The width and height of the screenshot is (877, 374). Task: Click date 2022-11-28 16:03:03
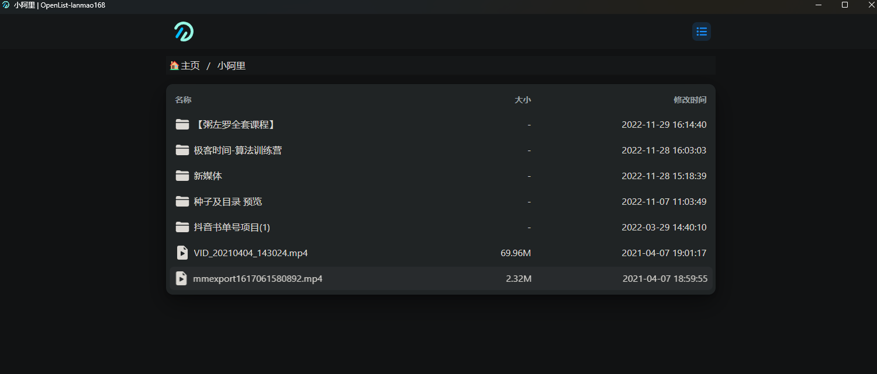(664, 150)
